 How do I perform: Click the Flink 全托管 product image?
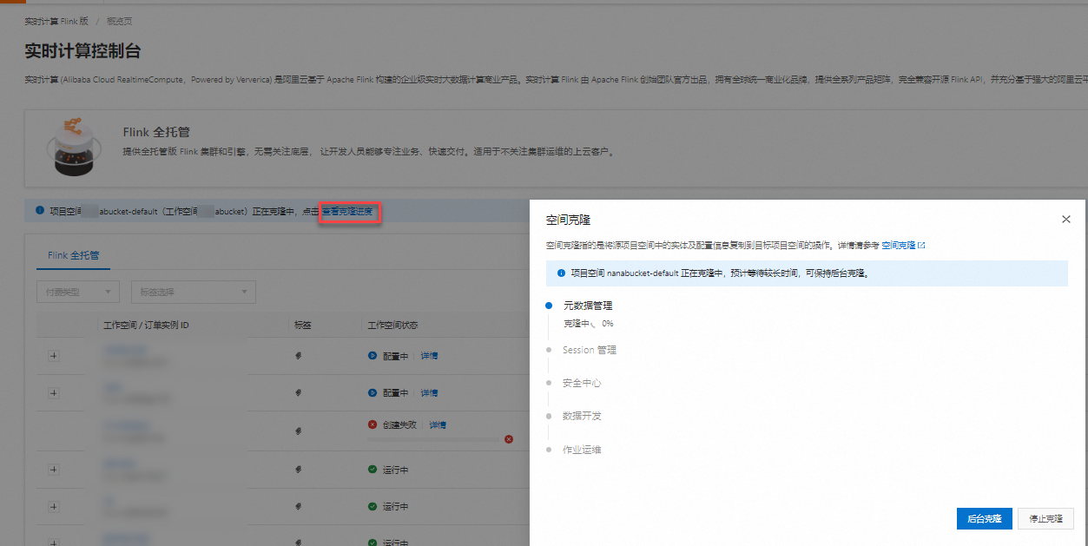point(74,146)
